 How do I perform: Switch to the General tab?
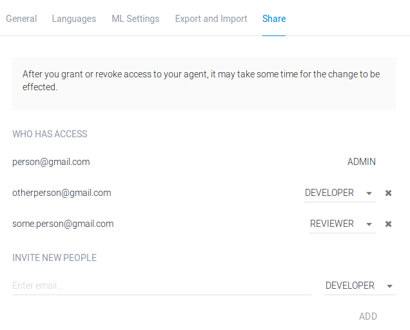tap(21, 19)
